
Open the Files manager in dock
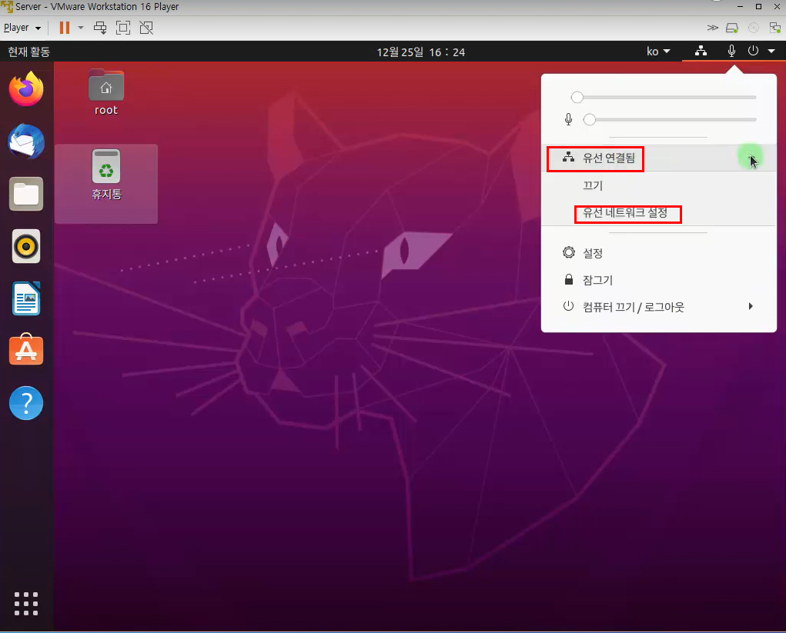(x=26, y=195)
